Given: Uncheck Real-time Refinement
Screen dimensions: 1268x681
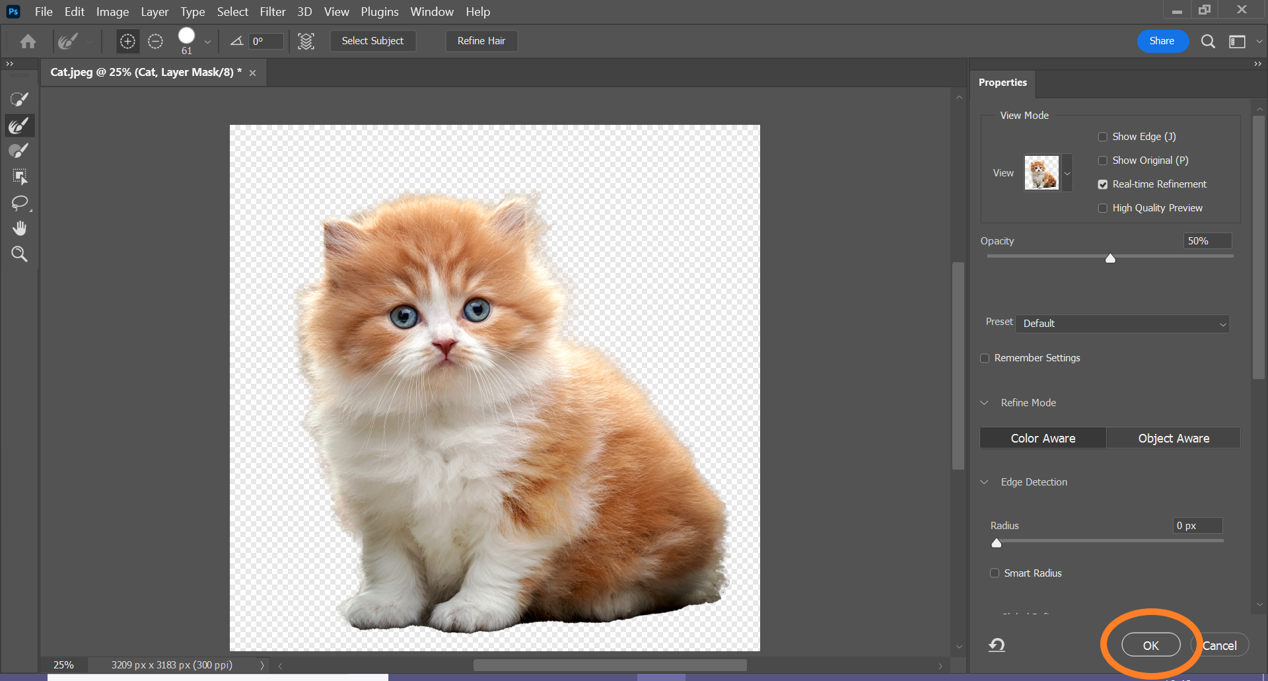Looking at the screenshot, I should (x=1102, y=184).
